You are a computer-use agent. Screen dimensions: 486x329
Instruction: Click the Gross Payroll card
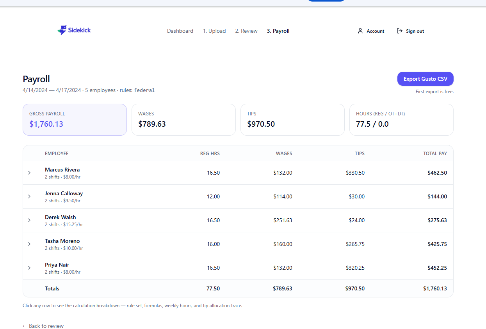(75, 120)
